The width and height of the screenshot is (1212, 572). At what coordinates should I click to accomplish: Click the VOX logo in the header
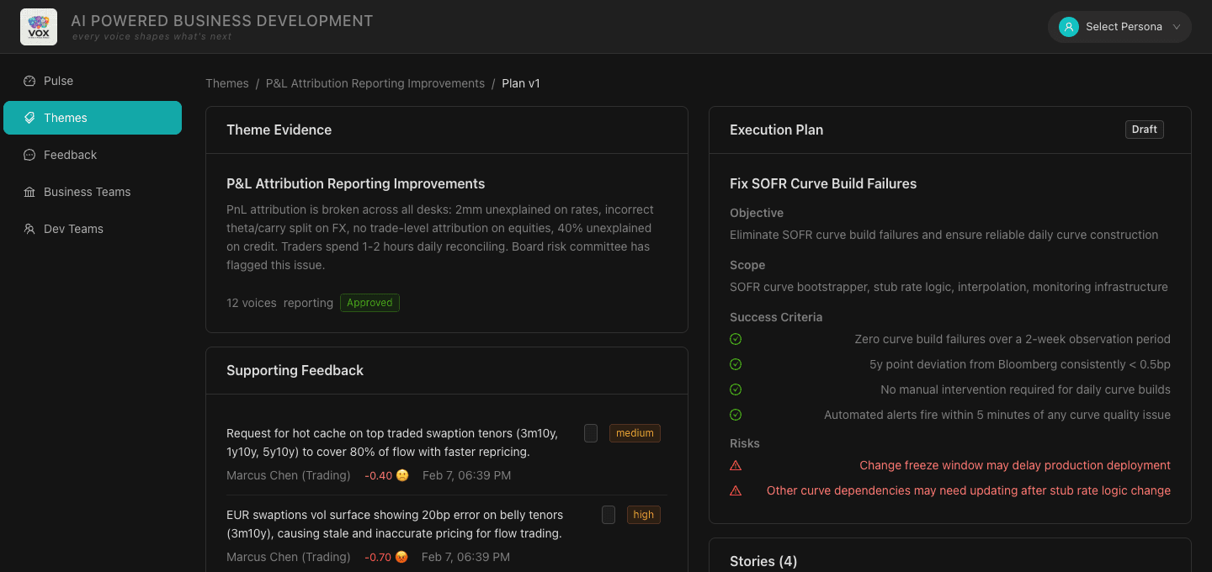[x=38, y=26]
